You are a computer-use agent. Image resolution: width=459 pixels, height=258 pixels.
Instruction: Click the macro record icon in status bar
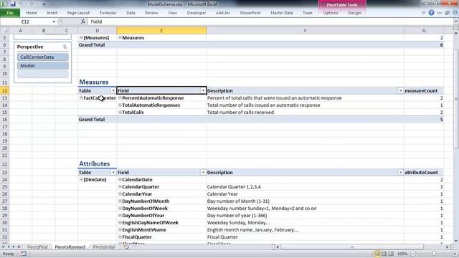click(24, 254)
